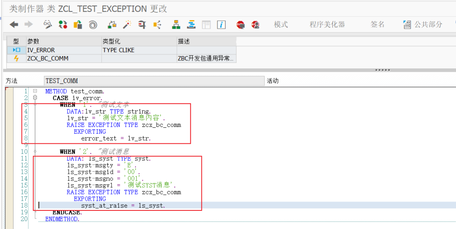
Task: Click the DATA: ls_syst TYPE syst. line
Action: (109, 159)
